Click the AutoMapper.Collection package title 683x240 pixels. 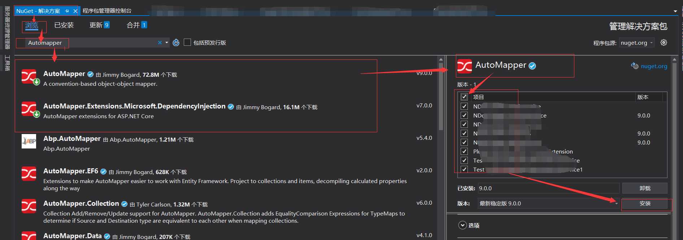click(x=81, y=204)
